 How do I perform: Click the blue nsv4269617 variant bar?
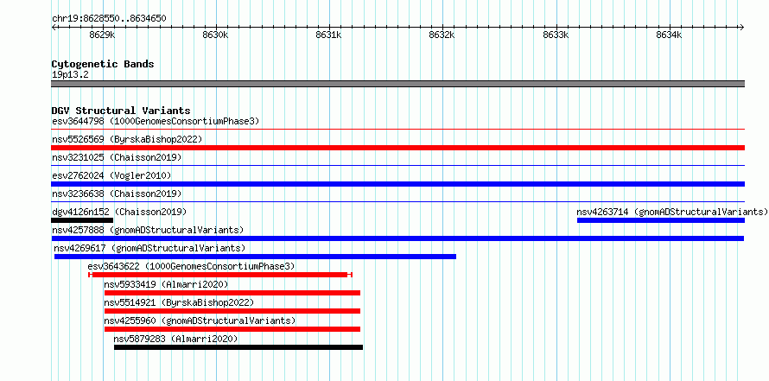click(x=255, y=257)
